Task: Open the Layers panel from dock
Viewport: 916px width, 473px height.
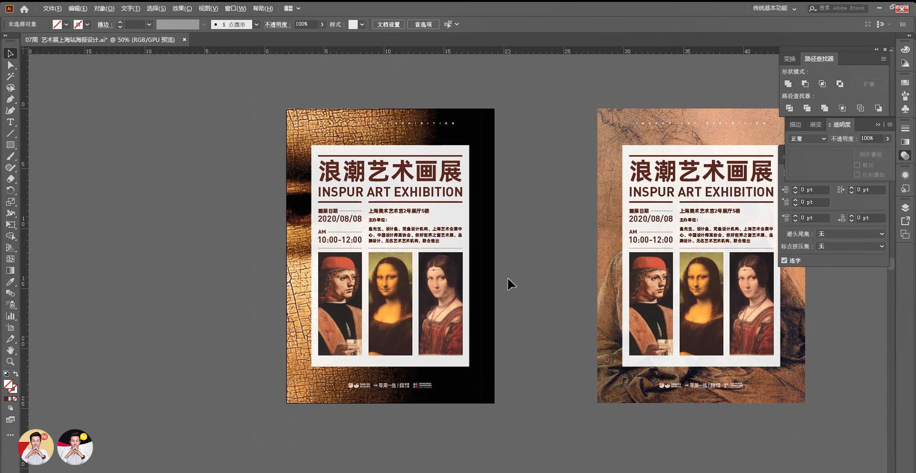Action: pyautogui.click(x=905, y=208)
